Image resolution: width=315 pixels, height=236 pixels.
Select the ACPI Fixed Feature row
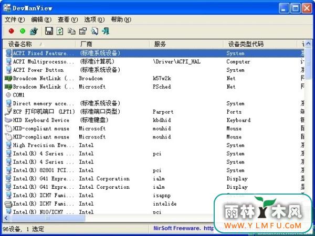(x=154, y=53)
